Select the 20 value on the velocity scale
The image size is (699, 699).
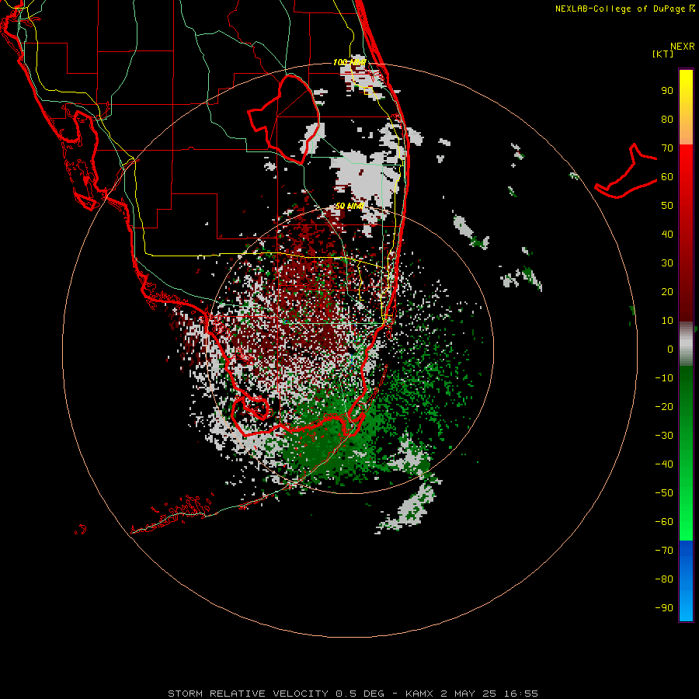pyautogui.click(x=667, y=292)
